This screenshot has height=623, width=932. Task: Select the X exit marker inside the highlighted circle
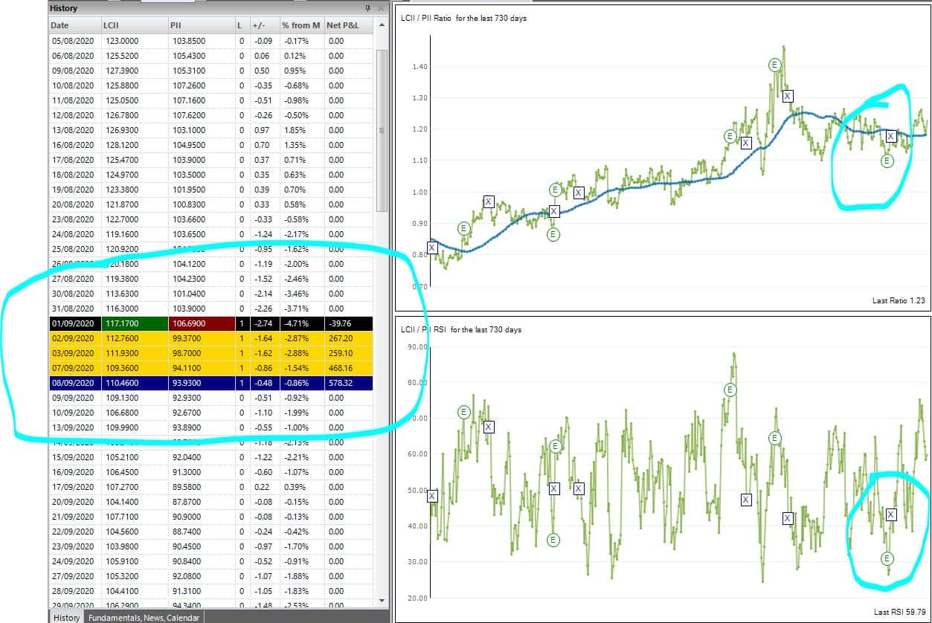coord(891,136)
